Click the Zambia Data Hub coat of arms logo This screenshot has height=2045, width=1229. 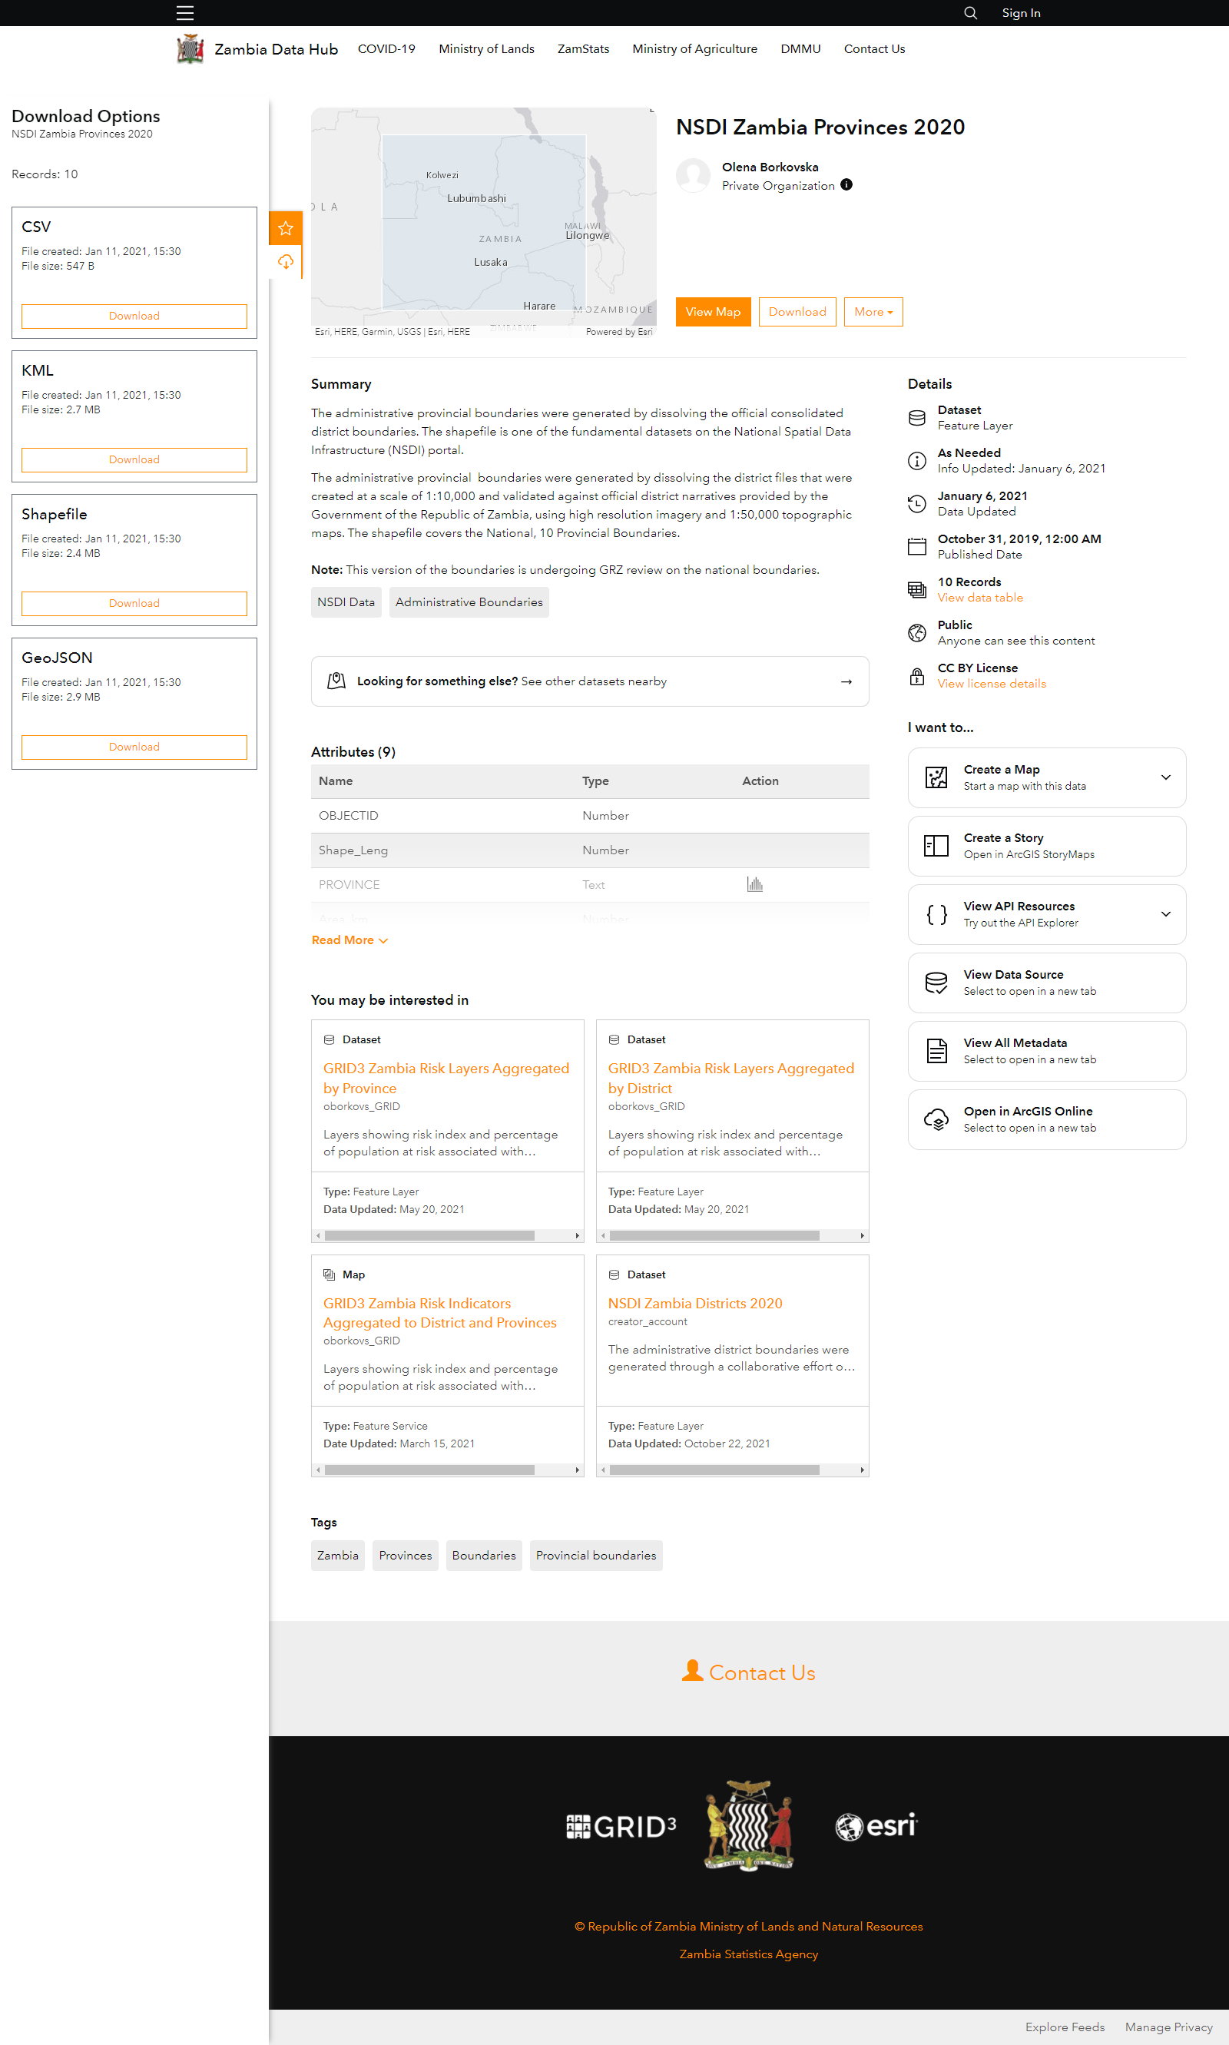coord(190,48)
